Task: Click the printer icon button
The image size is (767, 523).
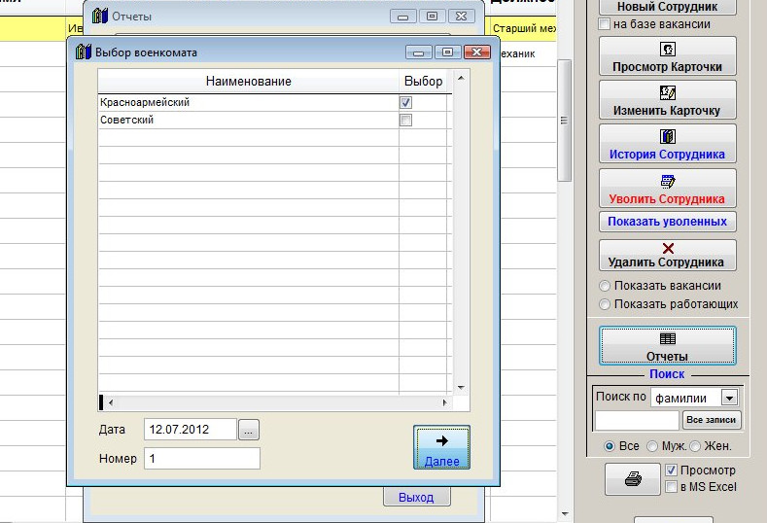Action: pos(633,479)
